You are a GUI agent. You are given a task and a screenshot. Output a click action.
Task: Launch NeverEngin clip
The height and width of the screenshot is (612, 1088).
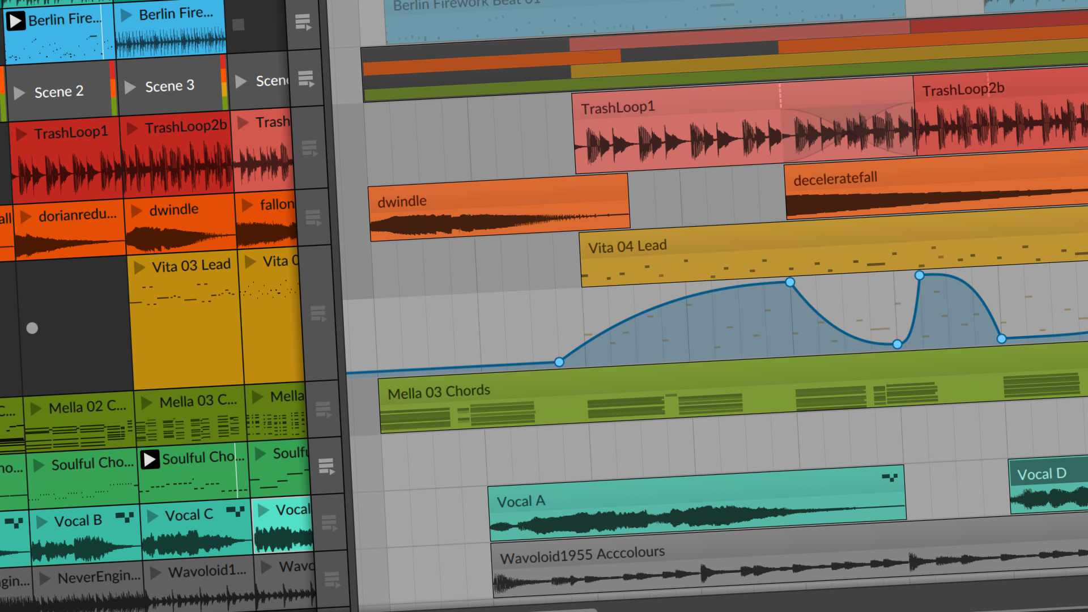coord(45,579)
